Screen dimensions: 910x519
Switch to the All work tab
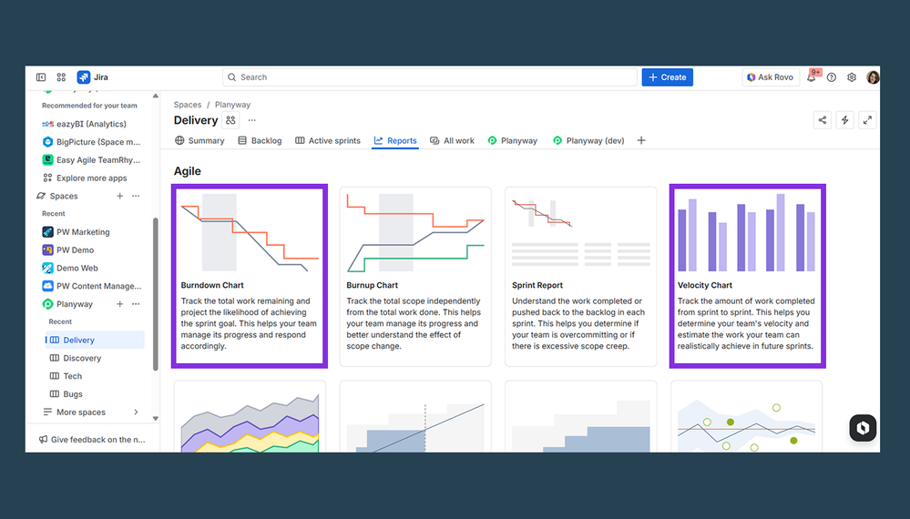click(452, 140)
